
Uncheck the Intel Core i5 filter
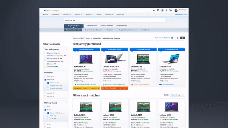tap(45, 80)
